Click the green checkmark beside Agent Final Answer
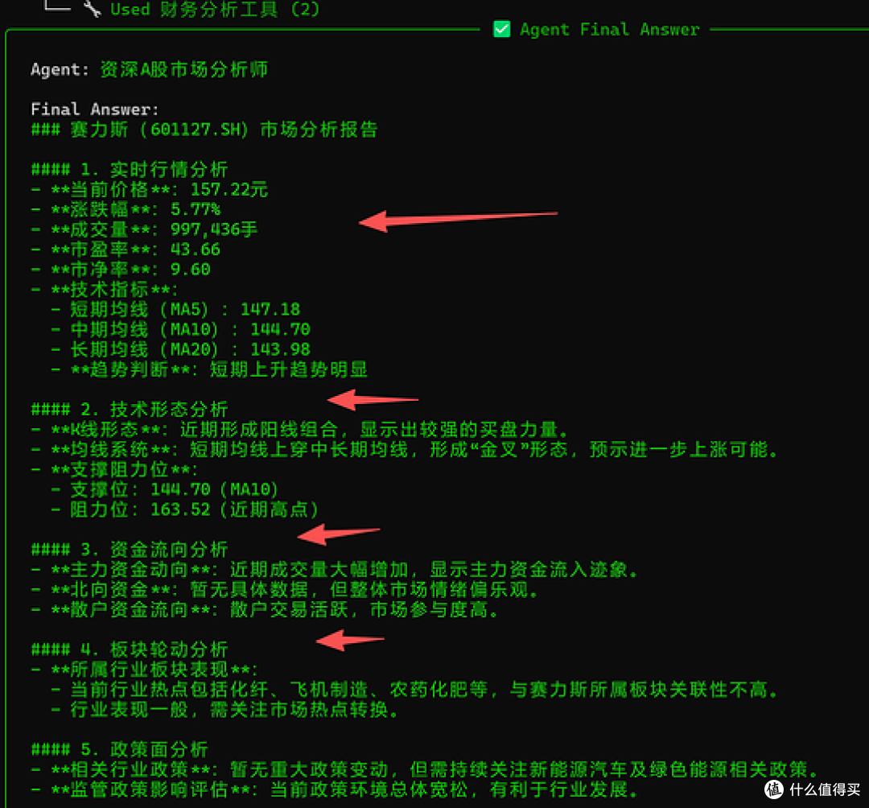This screenshot has width=869, height=808. (501, 29)
